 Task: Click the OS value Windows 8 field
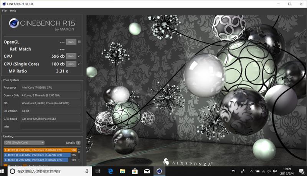click(51, 103)
